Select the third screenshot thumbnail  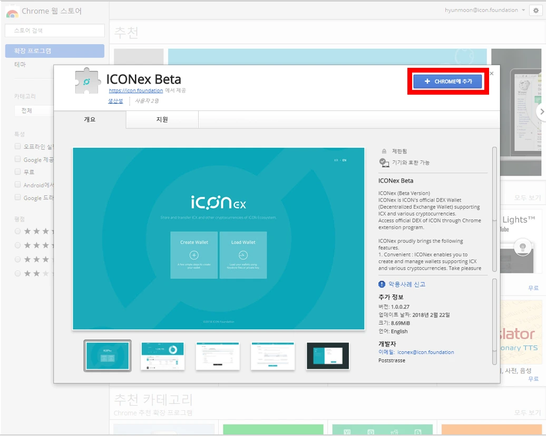[218, 356]
